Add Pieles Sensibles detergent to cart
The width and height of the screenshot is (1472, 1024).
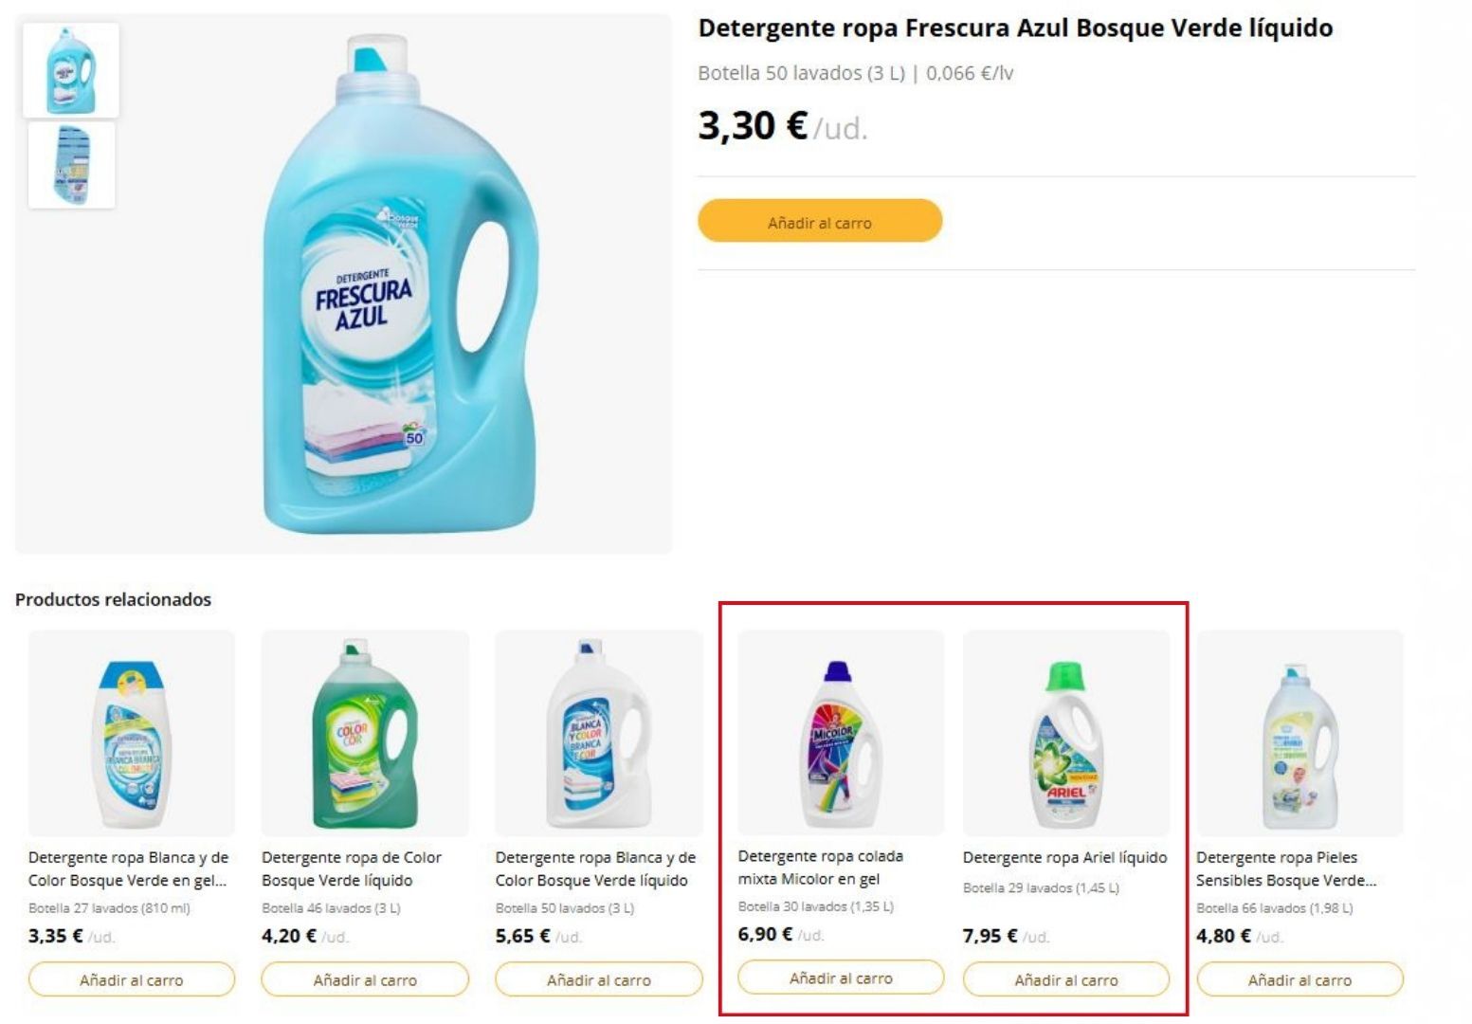point(1299,979)
